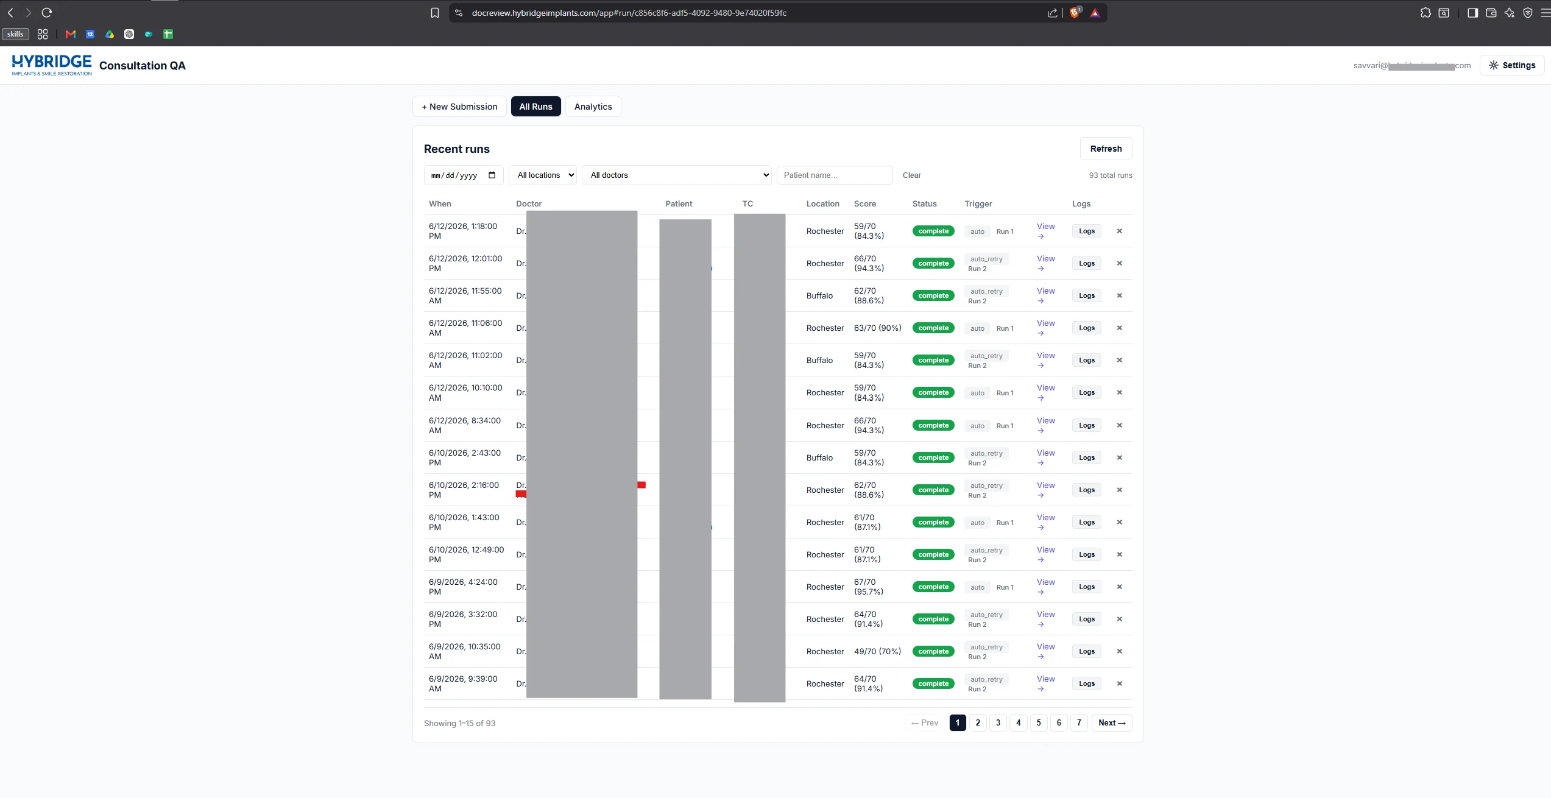The height and width of the screenshot is (798, 1551).
Task: Click the Hybridge logo
Action: 52,65
